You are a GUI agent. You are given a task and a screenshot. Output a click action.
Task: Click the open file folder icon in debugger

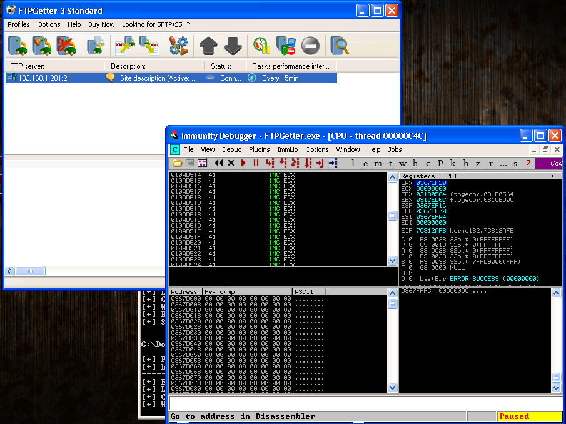click(x=177, y=163)
